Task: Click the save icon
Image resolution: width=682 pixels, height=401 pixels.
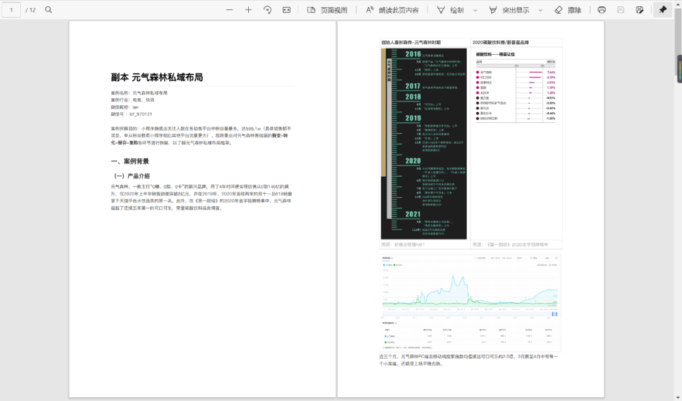Action: 621,9
